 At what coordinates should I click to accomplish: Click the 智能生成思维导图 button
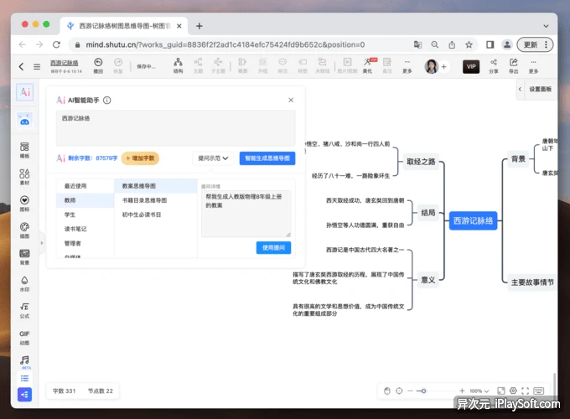tap(267, 158)
